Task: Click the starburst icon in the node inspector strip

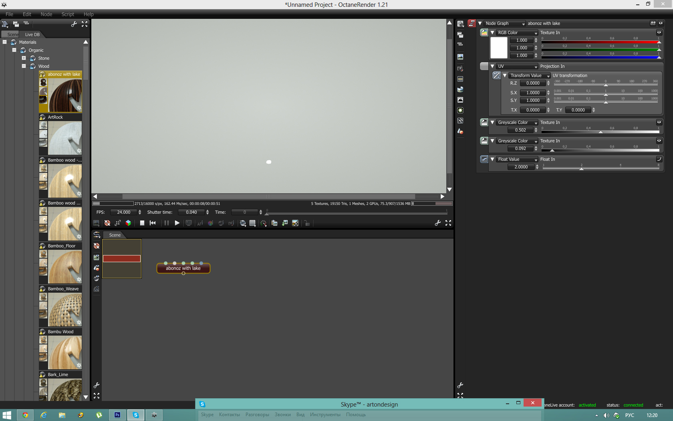Action: [460, 110]
